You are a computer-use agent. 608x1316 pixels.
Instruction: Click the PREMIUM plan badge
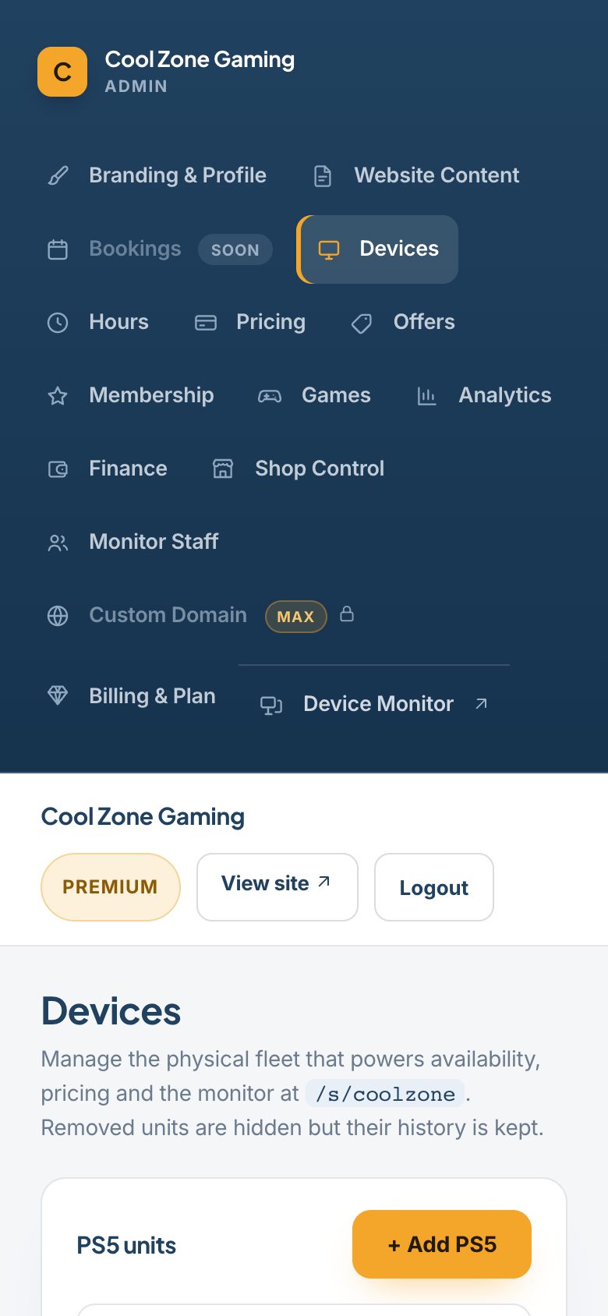(111, 887)
